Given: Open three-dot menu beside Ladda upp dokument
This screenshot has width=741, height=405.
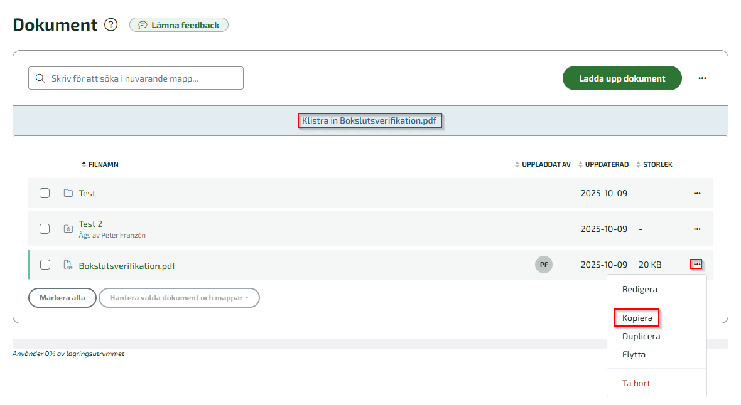Looking at the screenshot, I should click(702, 78).
